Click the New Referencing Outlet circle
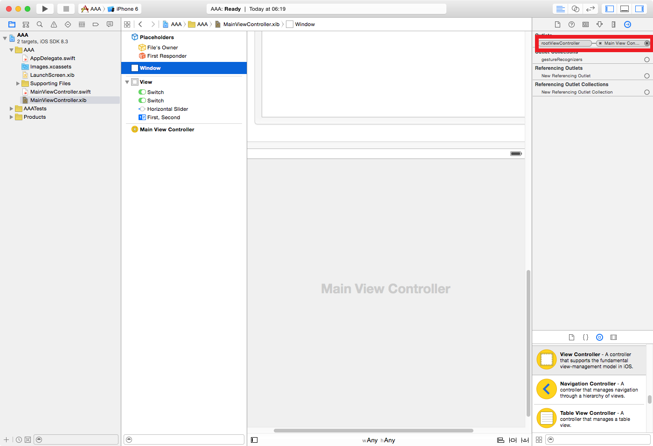Viewport: 653px width, 446px height. point(647,76)
